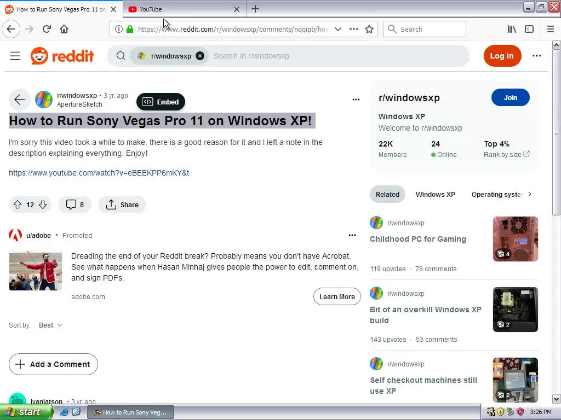This screenshot has width=561, height=420.
Task: Select the Windows XP topic tab
Action: tap(436, 194)
